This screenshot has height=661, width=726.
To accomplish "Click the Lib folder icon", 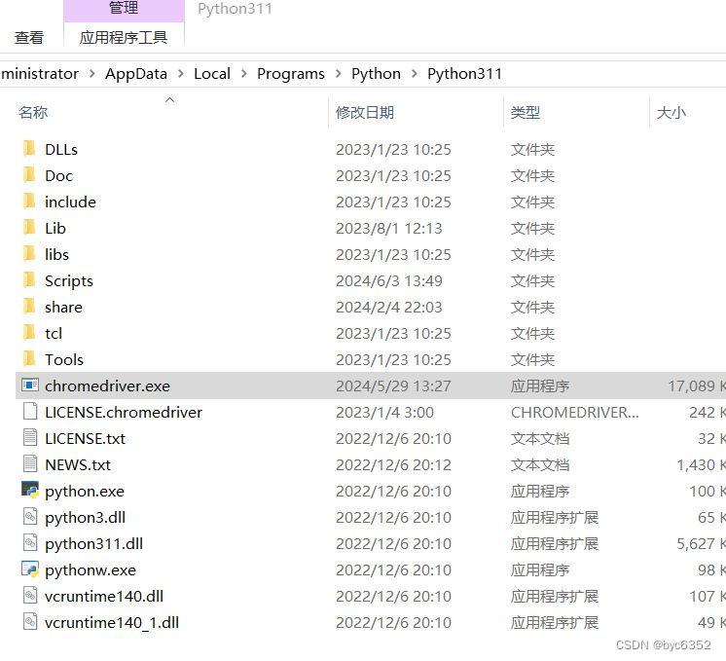I will [x=29, y=228].
